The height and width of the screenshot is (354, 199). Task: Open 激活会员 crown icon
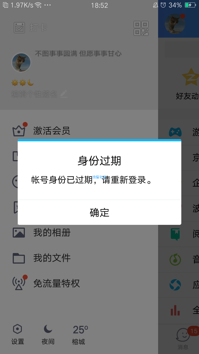pyautogui.click(x=19, y=131)
